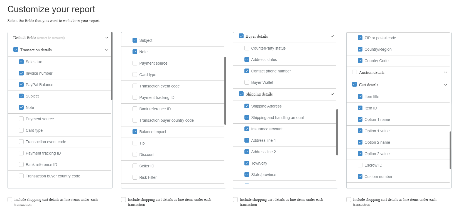Uncheck the Balance Impact field

[135, 132]
